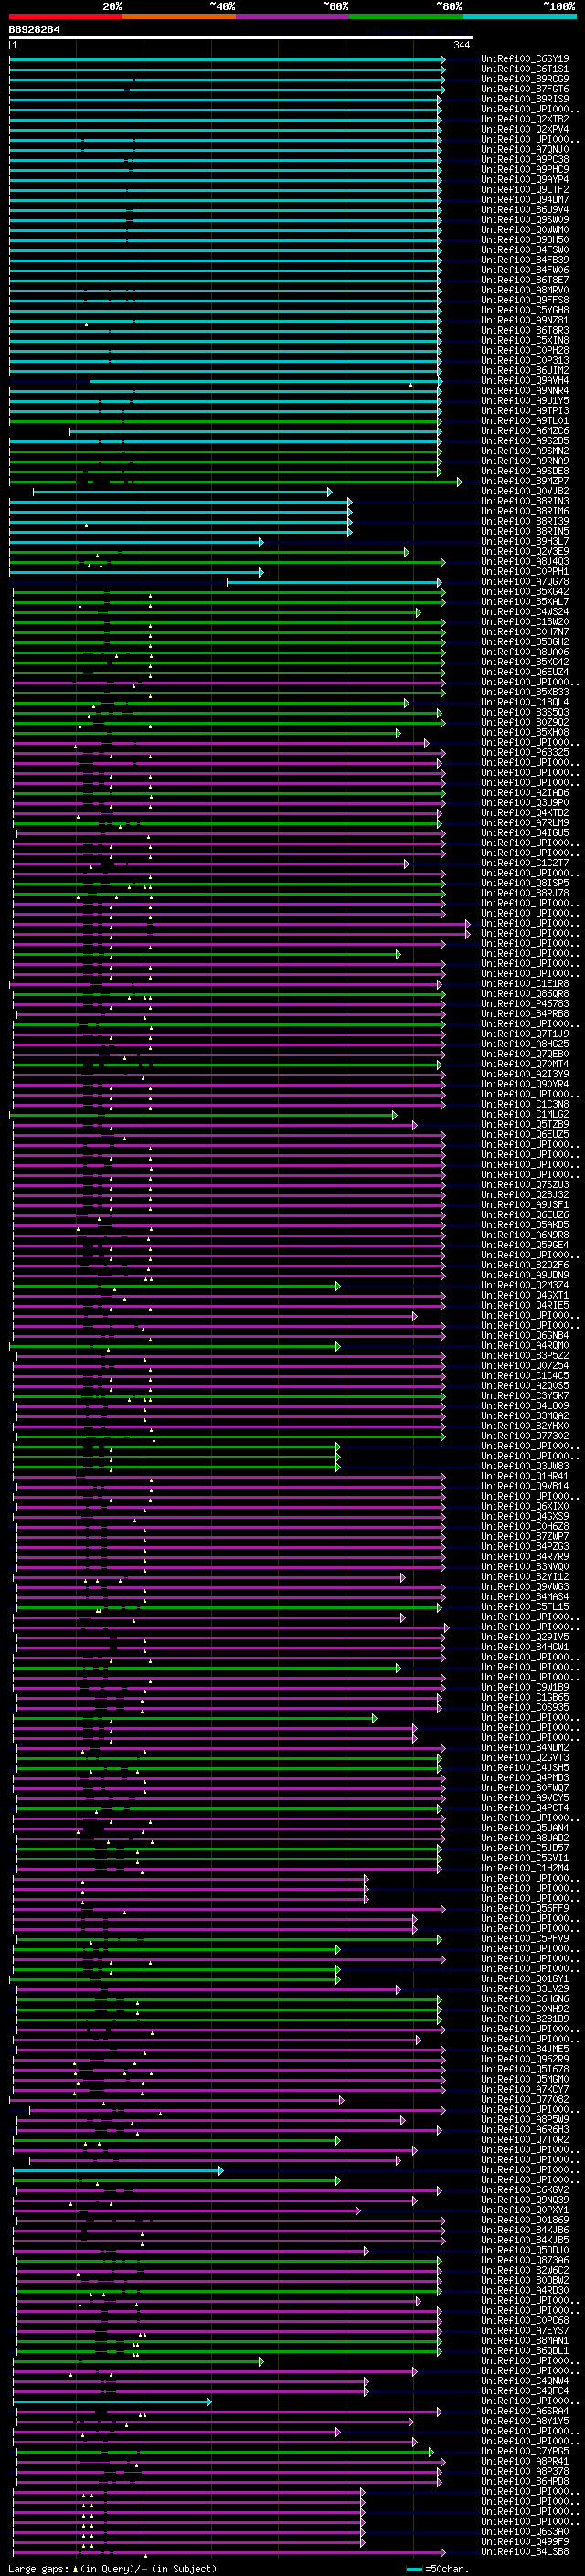Select label UniRef100_A6MZC6
This screenshot has height=2576, width=585.
click(525, 431)
